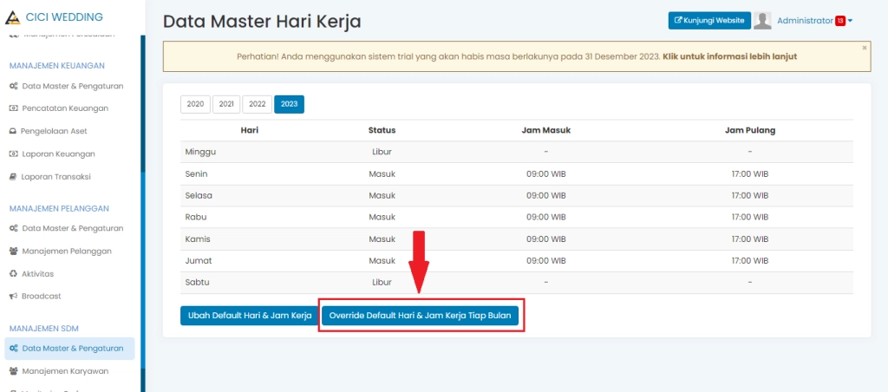Click the Libur status in the Sabtu row
This screenshot has height=392, width=888.
(x=382, y=282)
